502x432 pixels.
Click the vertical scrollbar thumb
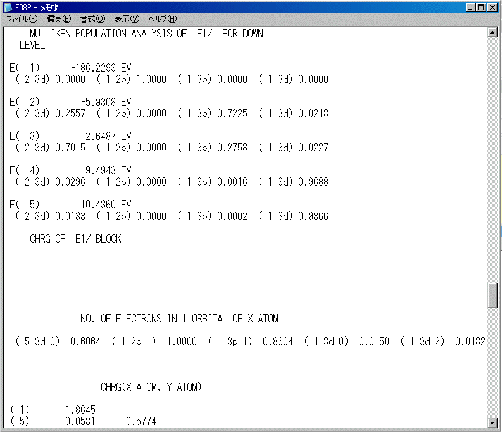pos(493,296)
